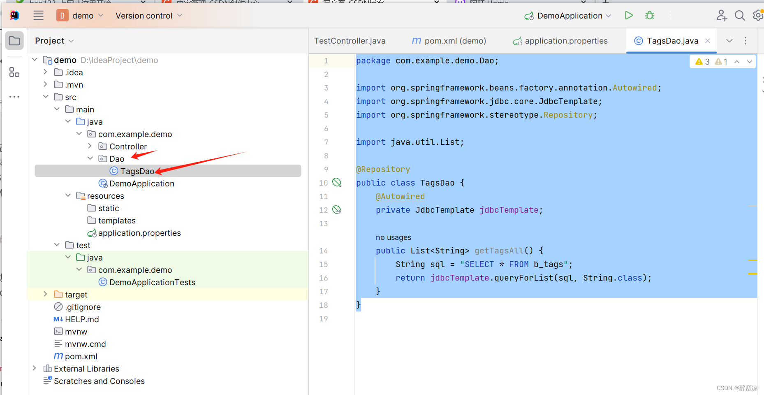Click the 'no usages' inlay hint
Screen dimensions: 764x395
tap(394, 237)
